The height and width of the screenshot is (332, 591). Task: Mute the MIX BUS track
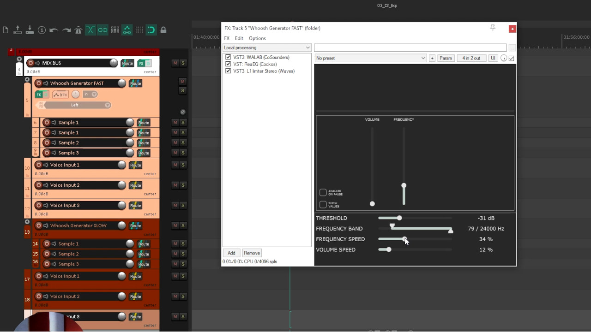click(x=175, y=63)
